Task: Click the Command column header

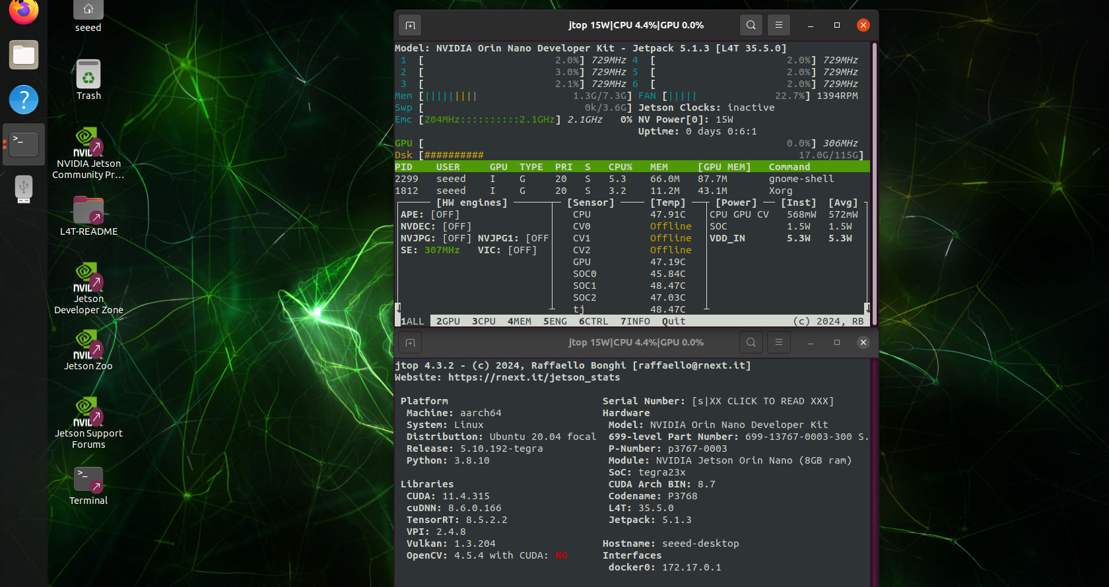Action: 790,167
